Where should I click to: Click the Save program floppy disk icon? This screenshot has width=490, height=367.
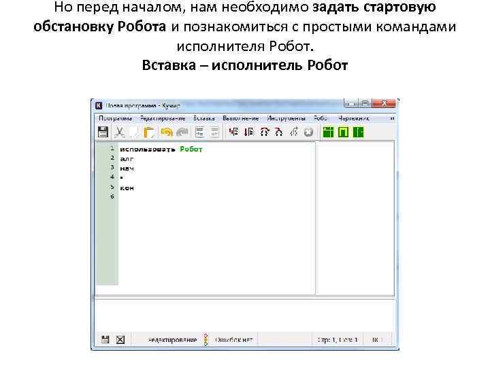103,132
